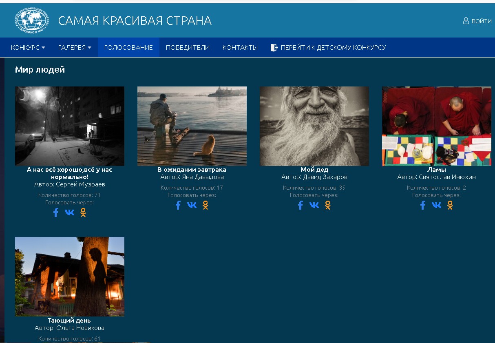The image size is (495, 343).
Task: Open the 'Тающий день' tree shadow photo
Action: coord(70,277)
